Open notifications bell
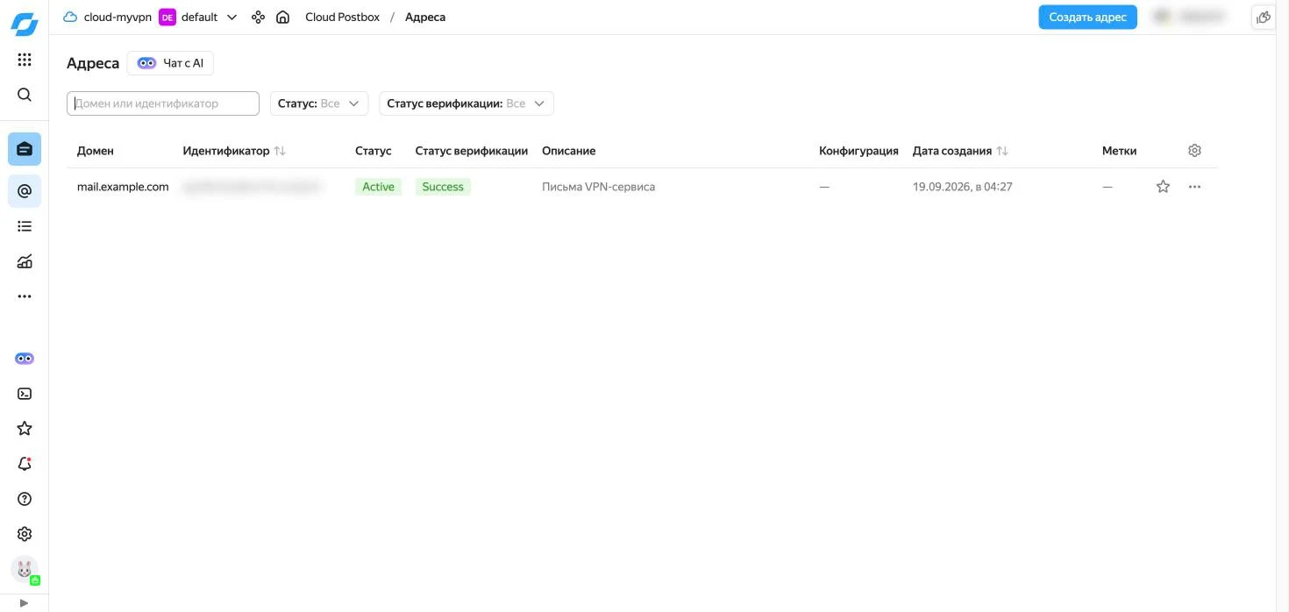The image size is (1289, 612). tap(25, 464)
